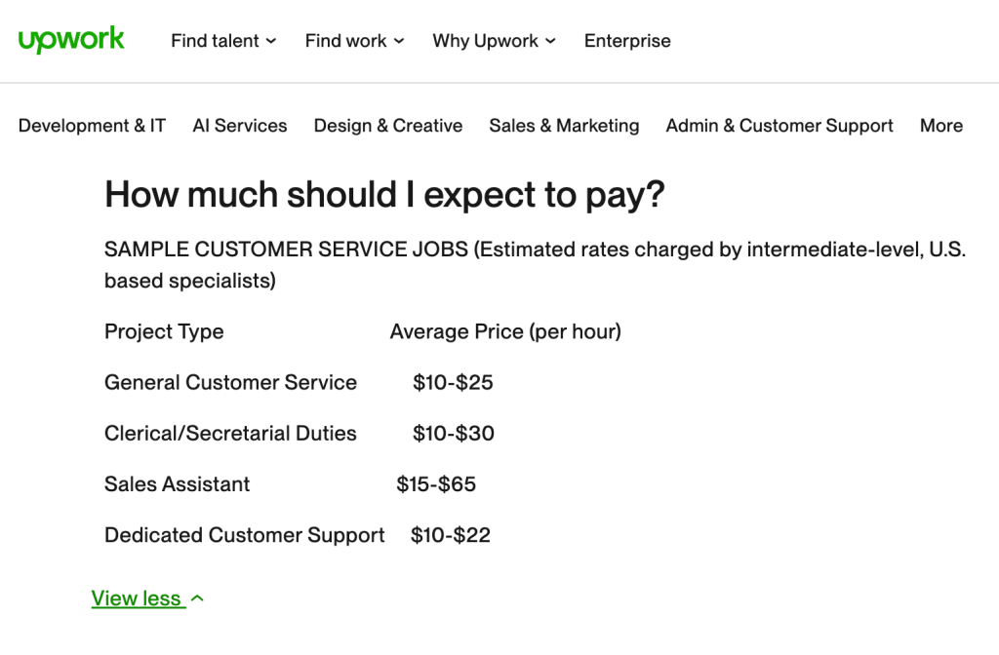The image size is (999, 655).
Task: Select the Development & IT category
Action: [x=92, y=126]
